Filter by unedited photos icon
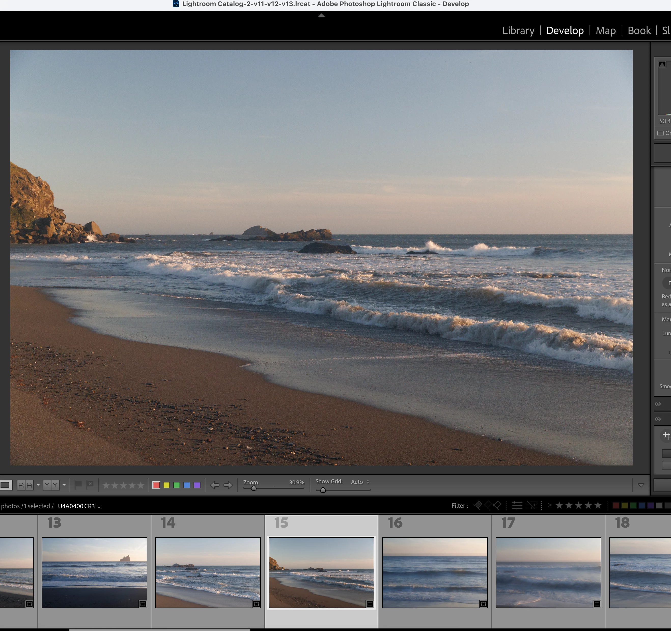Viewport: 671px width, 631px height. (x=531, y=505)
